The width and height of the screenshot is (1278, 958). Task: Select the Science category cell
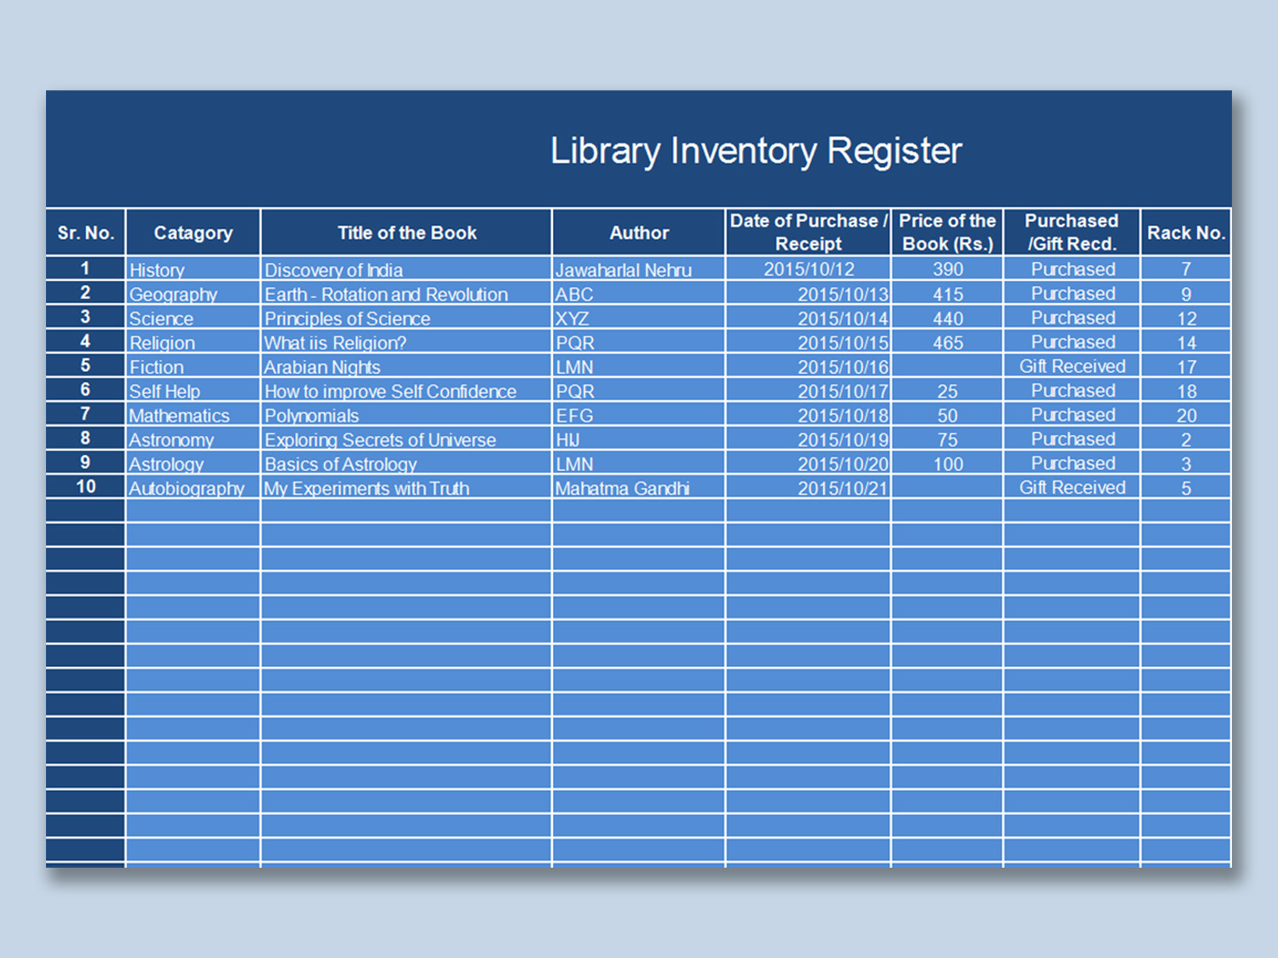[193, 318]
